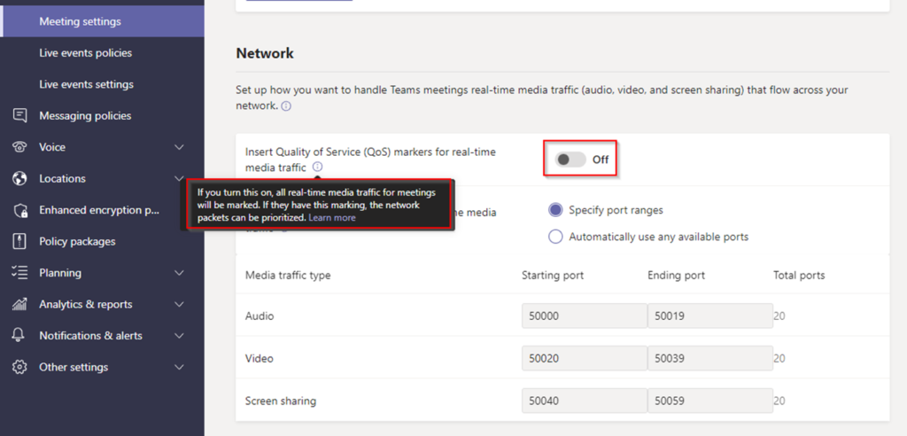Click the Locations globe icon
The image size is (907, 436).
pyautogui.click(x=19, y=179)
